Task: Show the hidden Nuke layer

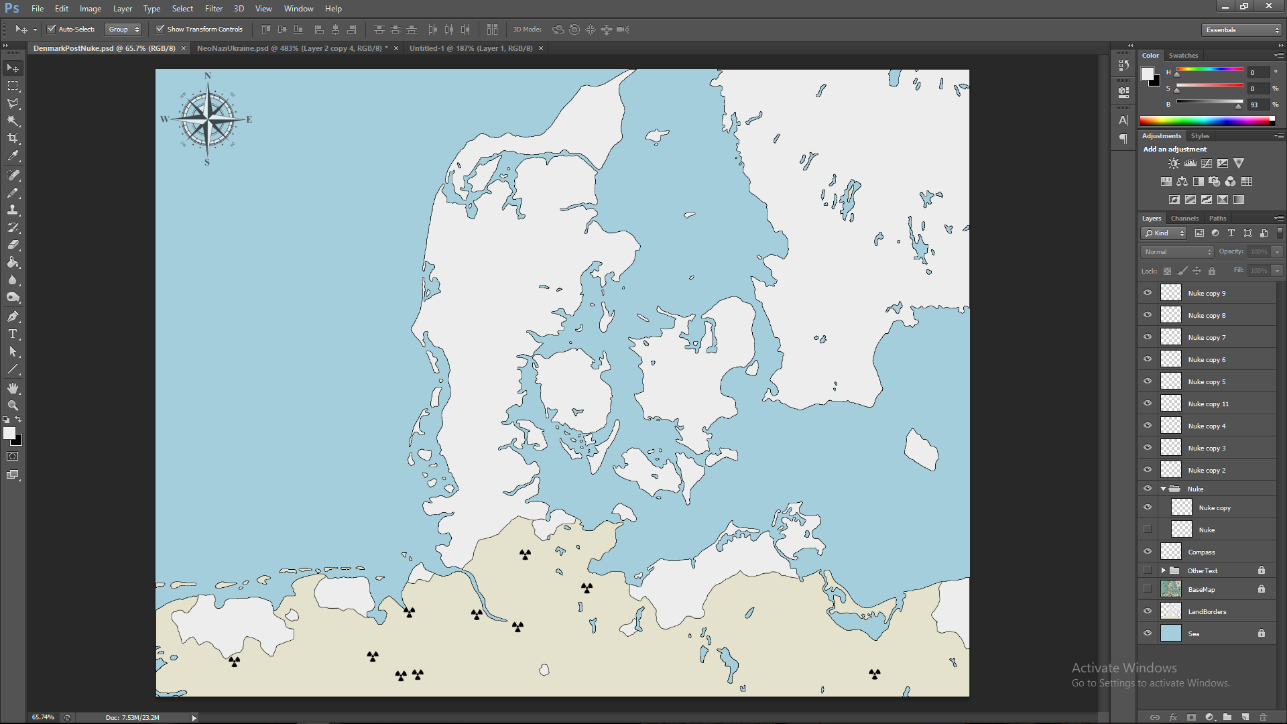Action: (x=1148, y=530)
